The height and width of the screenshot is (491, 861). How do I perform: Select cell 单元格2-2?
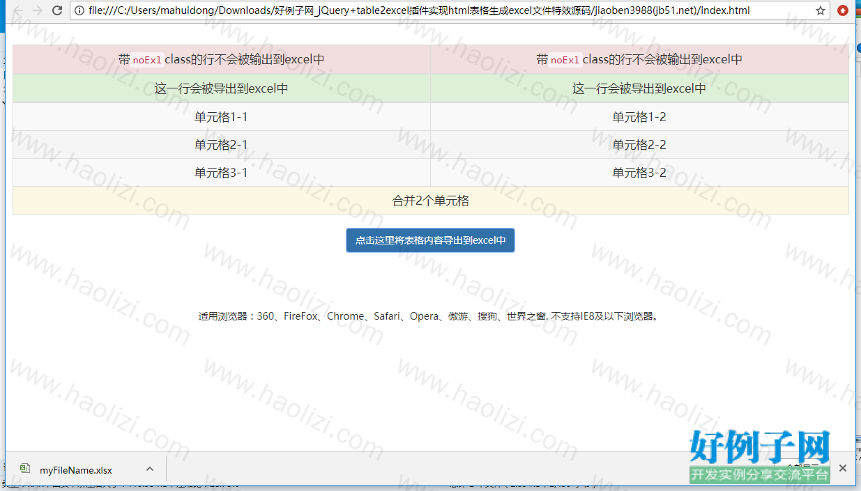[x=639, y=145]
